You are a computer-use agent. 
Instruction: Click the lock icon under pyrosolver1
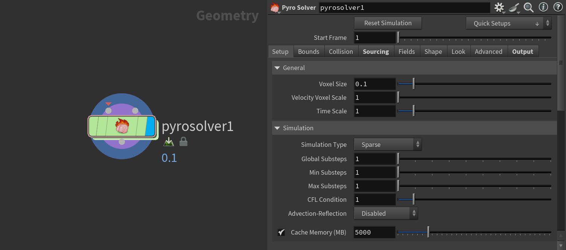click(183, 142)
